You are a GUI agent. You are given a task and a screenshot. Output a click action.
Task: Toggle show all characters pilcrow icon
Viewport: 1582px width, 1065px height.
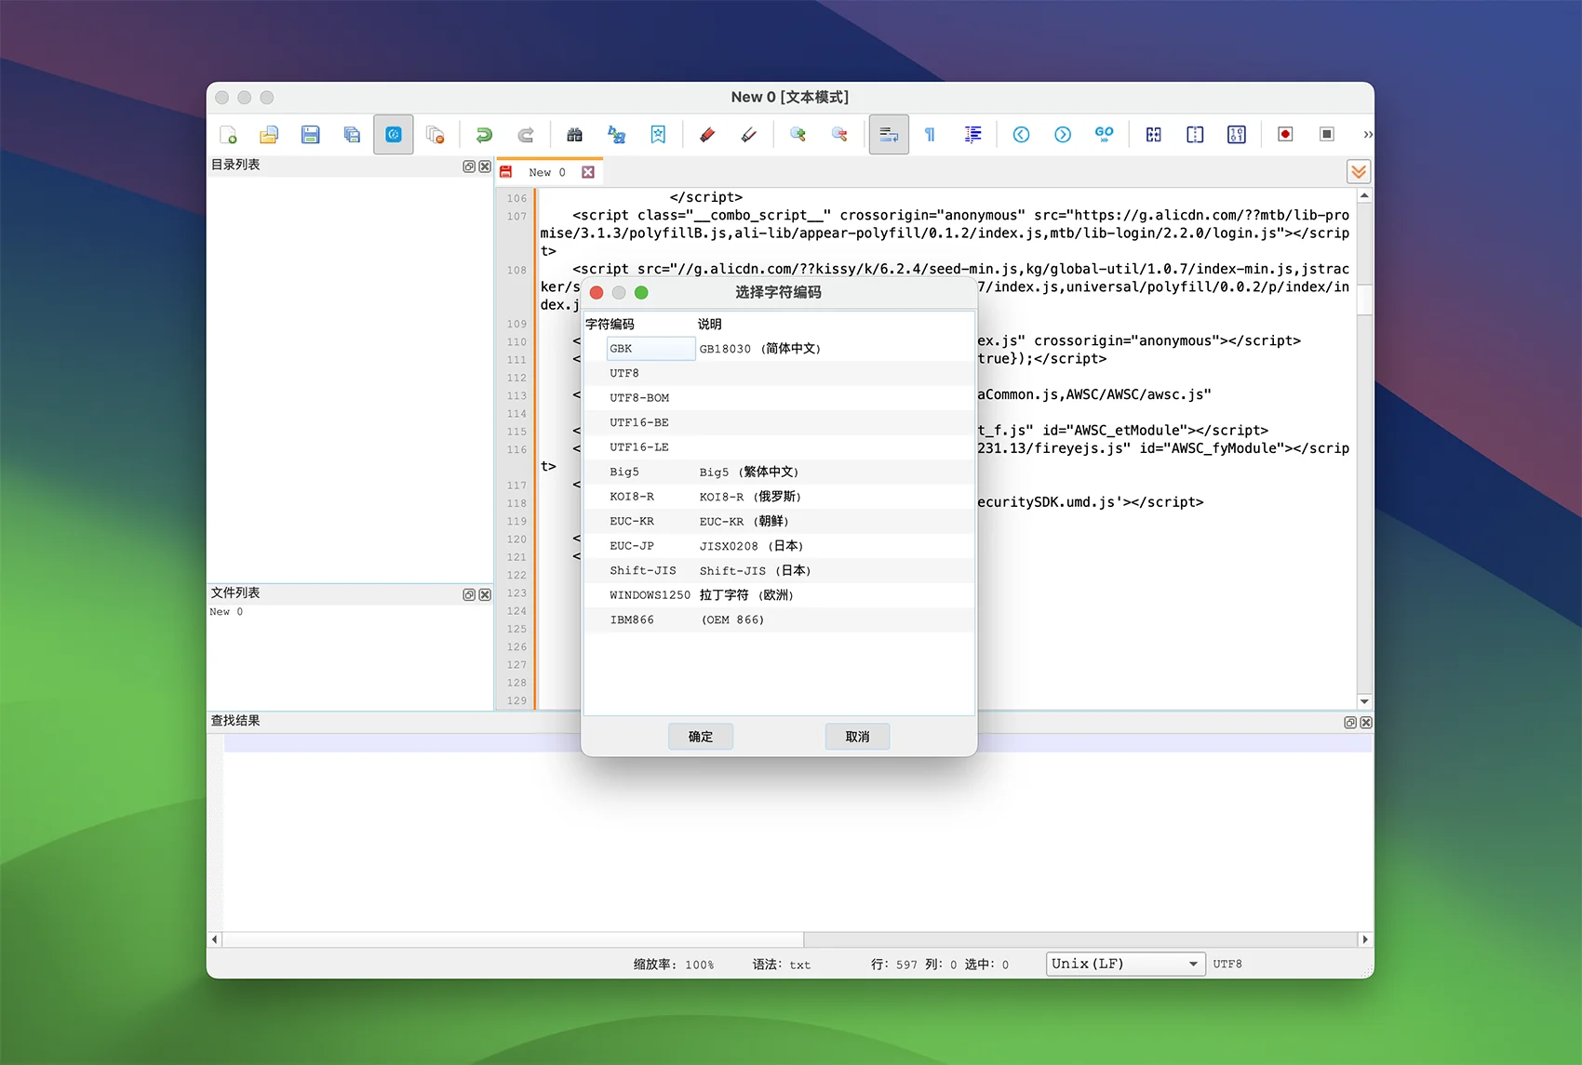(930, 135)
